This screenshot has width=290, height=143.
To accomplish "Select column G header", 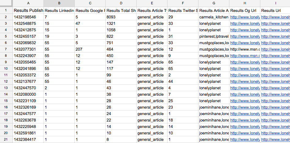I will click(214, 3).
